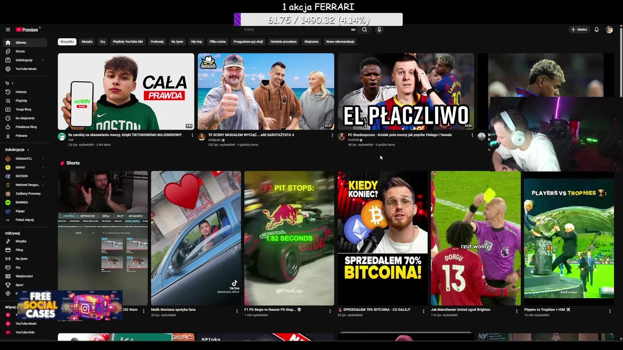Open Subskrypcje feed in the main navigation

pos(25,60)
